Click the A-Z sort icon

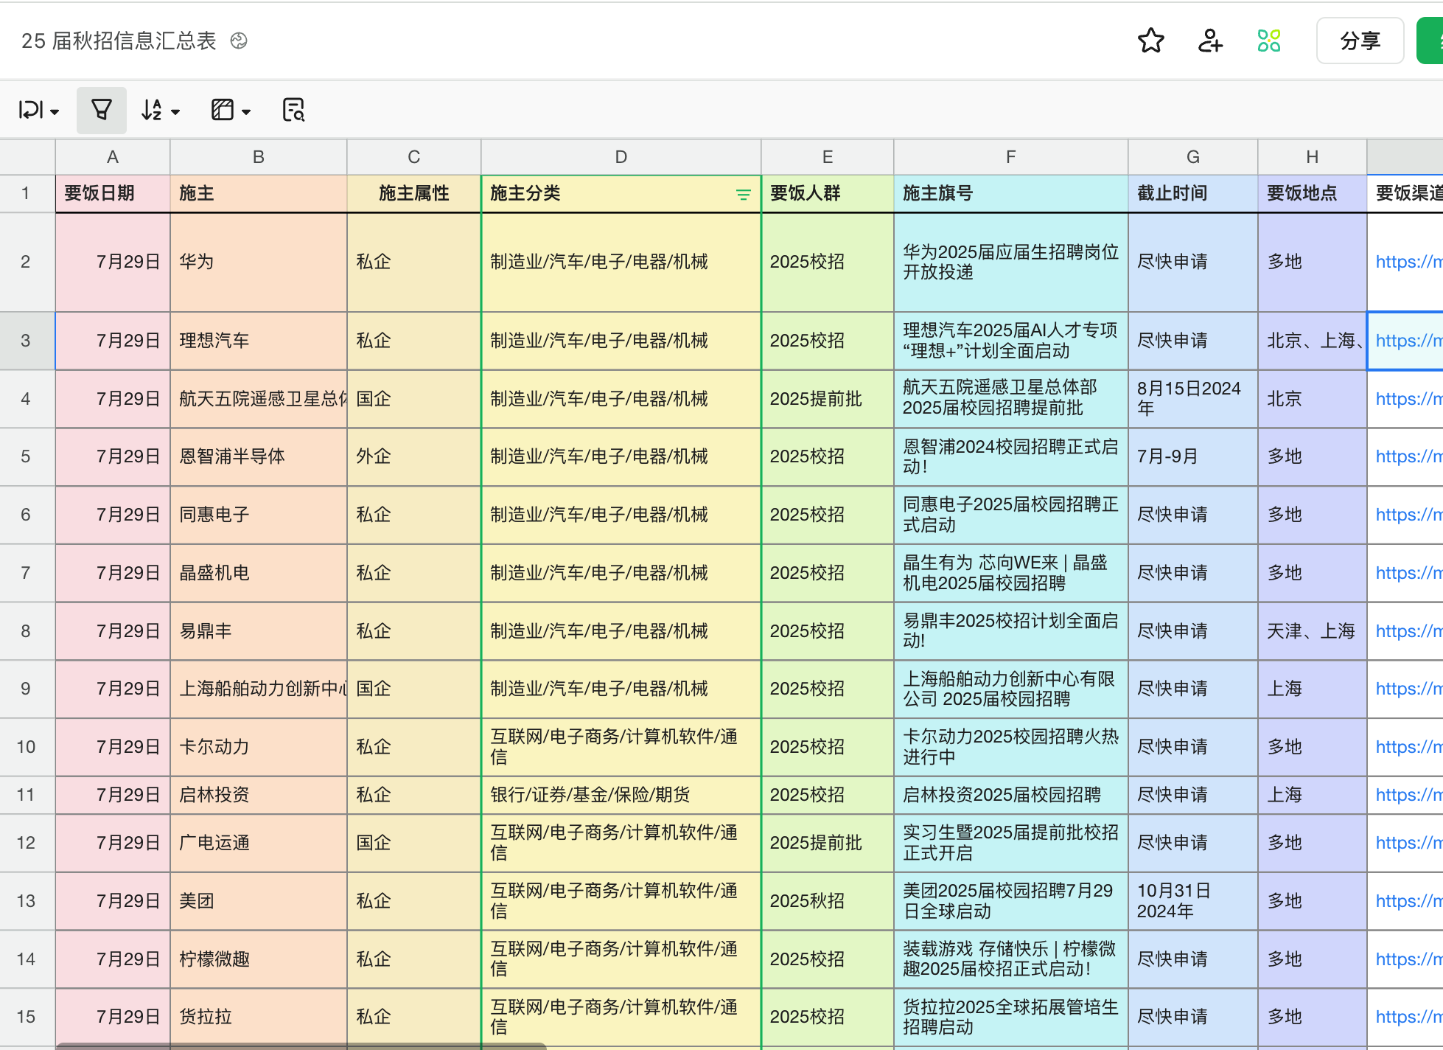[152, 110]
